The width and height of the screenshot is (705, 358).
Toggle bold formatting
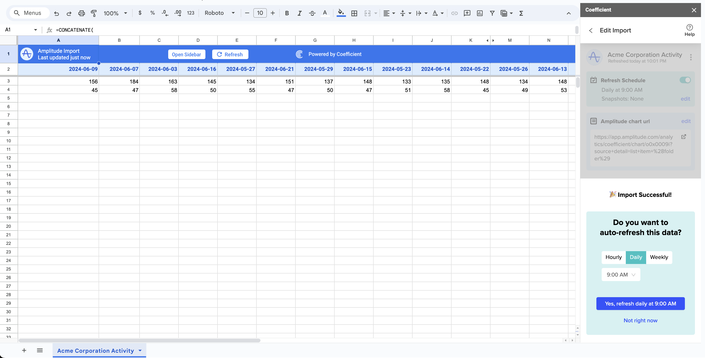click(x=287, y=13)
